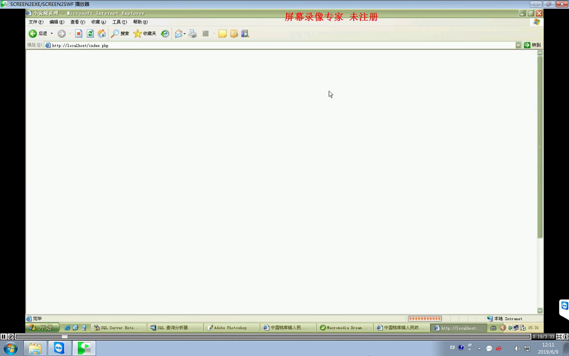Viewport: 569px width, 356px height.
Task: Go to the Home page icon
Action: [x=102, y=34]
